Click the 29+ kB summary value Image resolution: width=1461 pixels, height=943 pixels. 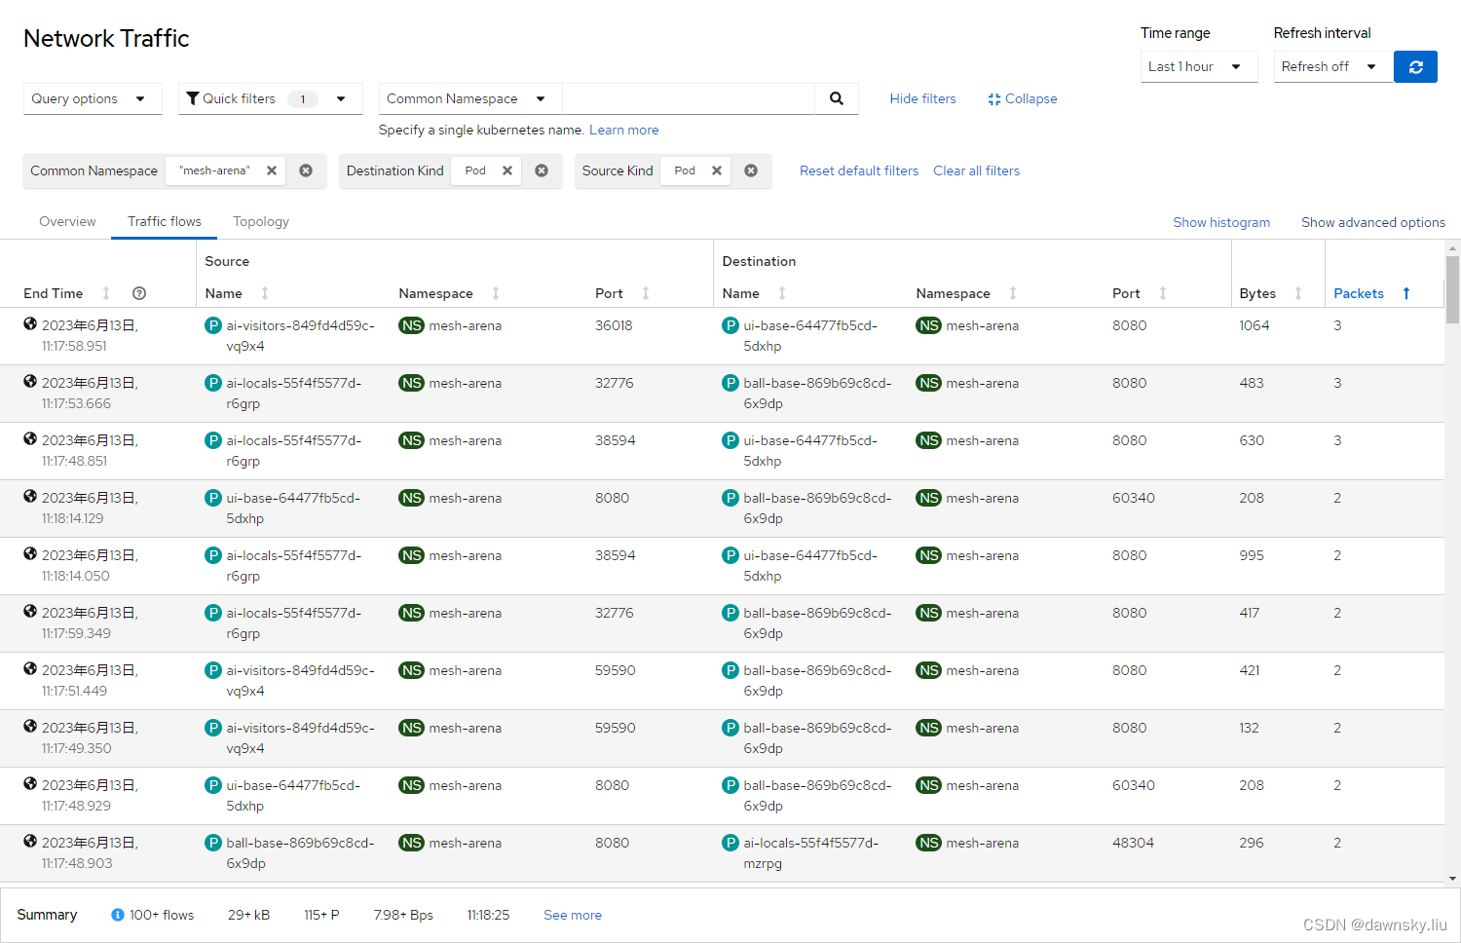coord(248,915)
